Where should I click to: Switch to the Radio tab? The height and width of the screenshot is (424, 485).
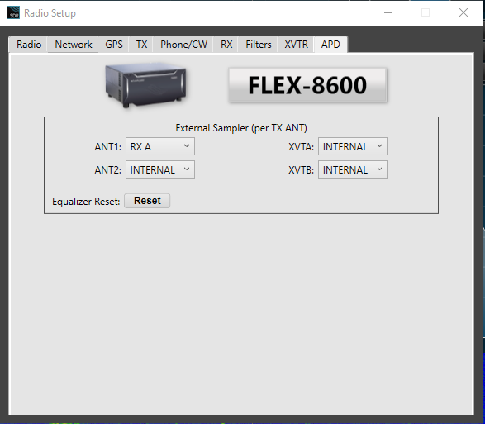coord(29,45)
